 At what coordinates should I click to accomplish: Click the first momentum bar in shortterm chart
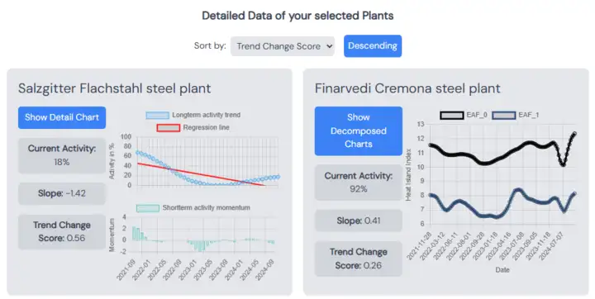[134, 234]
